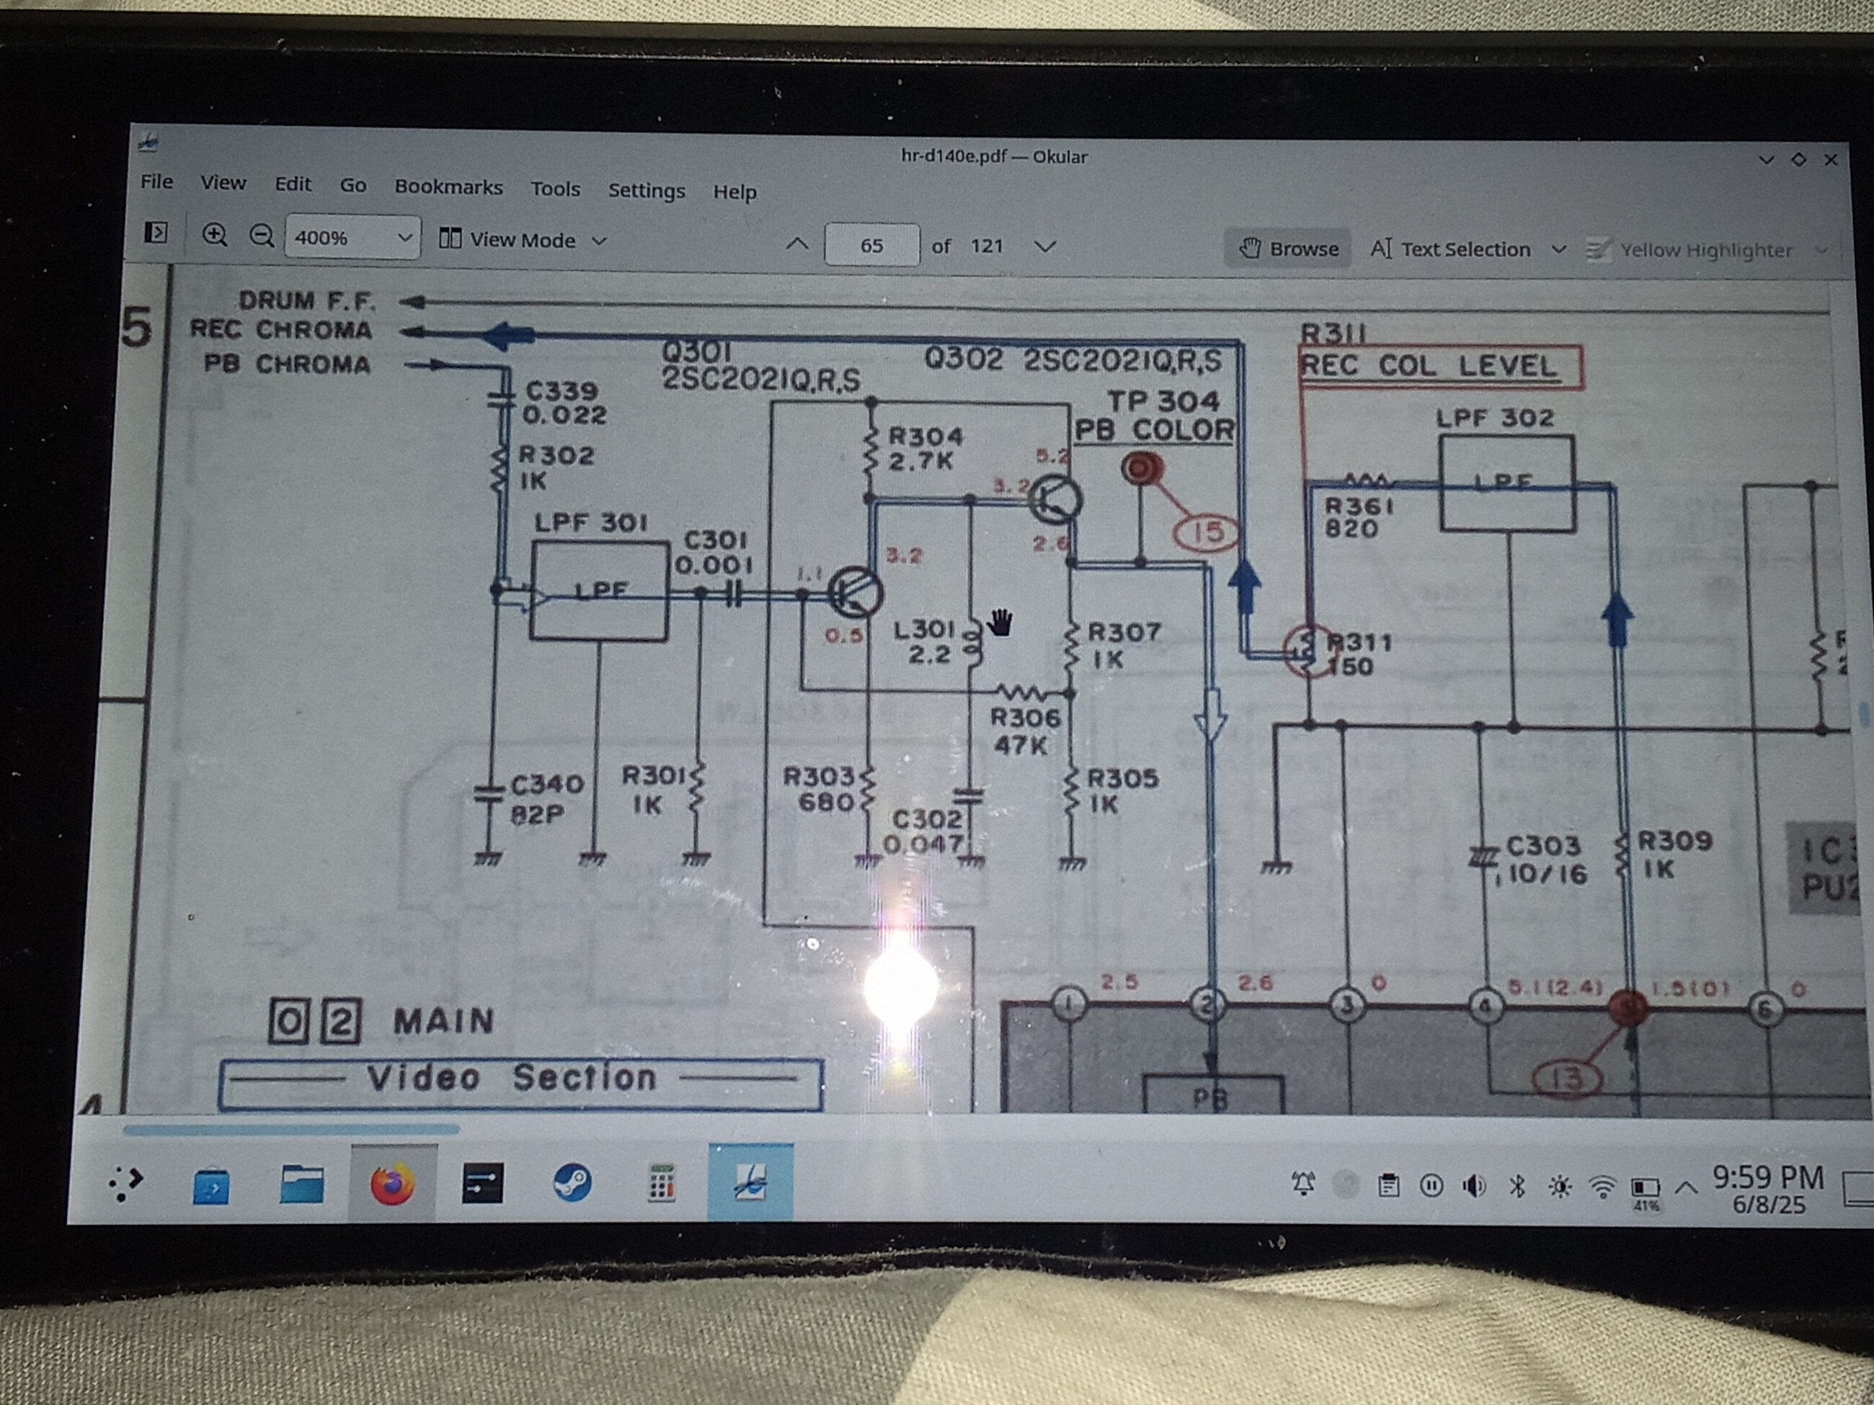Click the PB CHROMA signal label
The width and height of the screenshot is (1874, 1405).
click(x=287, y=363)
